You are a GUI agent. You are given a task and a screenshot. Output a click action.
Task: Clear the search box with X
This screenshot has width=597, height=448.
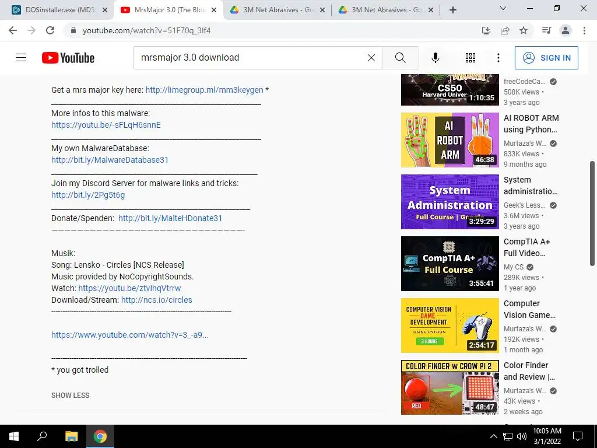coord(371,58)
